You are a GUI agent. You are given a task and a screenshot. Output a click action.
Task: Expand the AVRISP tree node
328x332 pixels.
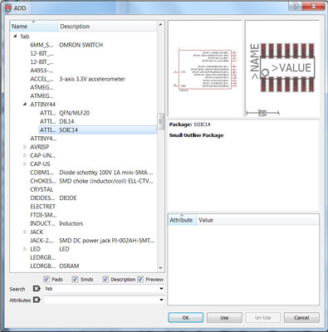tap(25, 147)
